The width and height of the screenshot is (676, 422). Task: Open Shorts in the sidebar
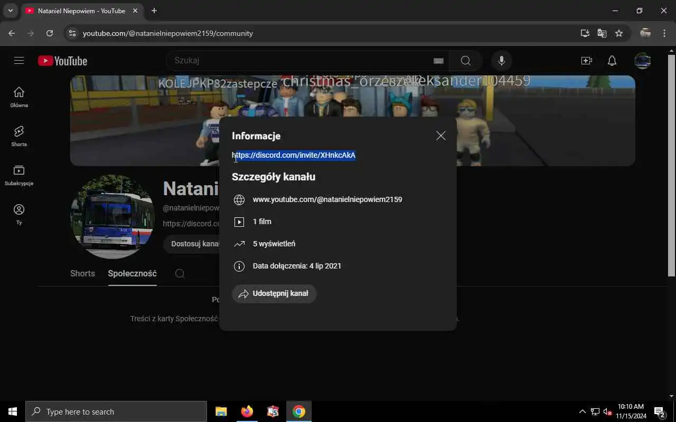pyautogui.click(x=19, y=136)
